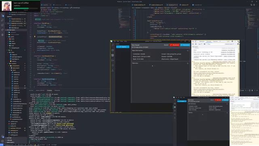259x146 pixels.
Task: Open the View menu in the Electron app
Action: 122,41
